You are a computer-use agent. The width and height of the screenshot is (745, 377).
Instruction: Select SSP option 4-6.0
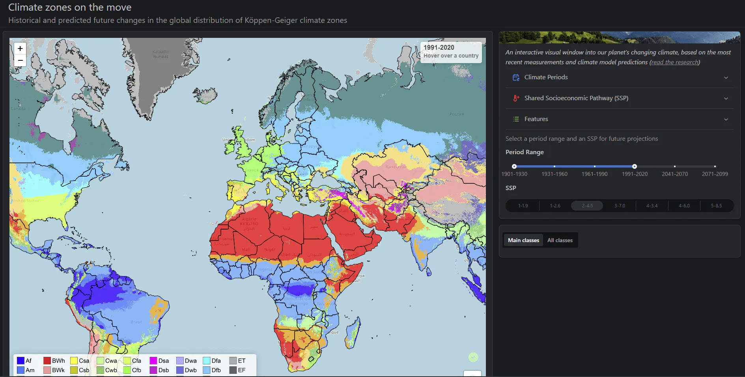tap(684, 206)
